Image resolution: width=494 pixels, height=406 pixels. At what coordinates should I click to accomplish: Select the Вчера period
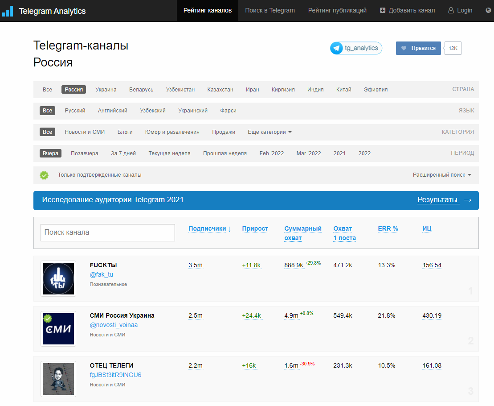pyautogui.click(x=50, y=153)
